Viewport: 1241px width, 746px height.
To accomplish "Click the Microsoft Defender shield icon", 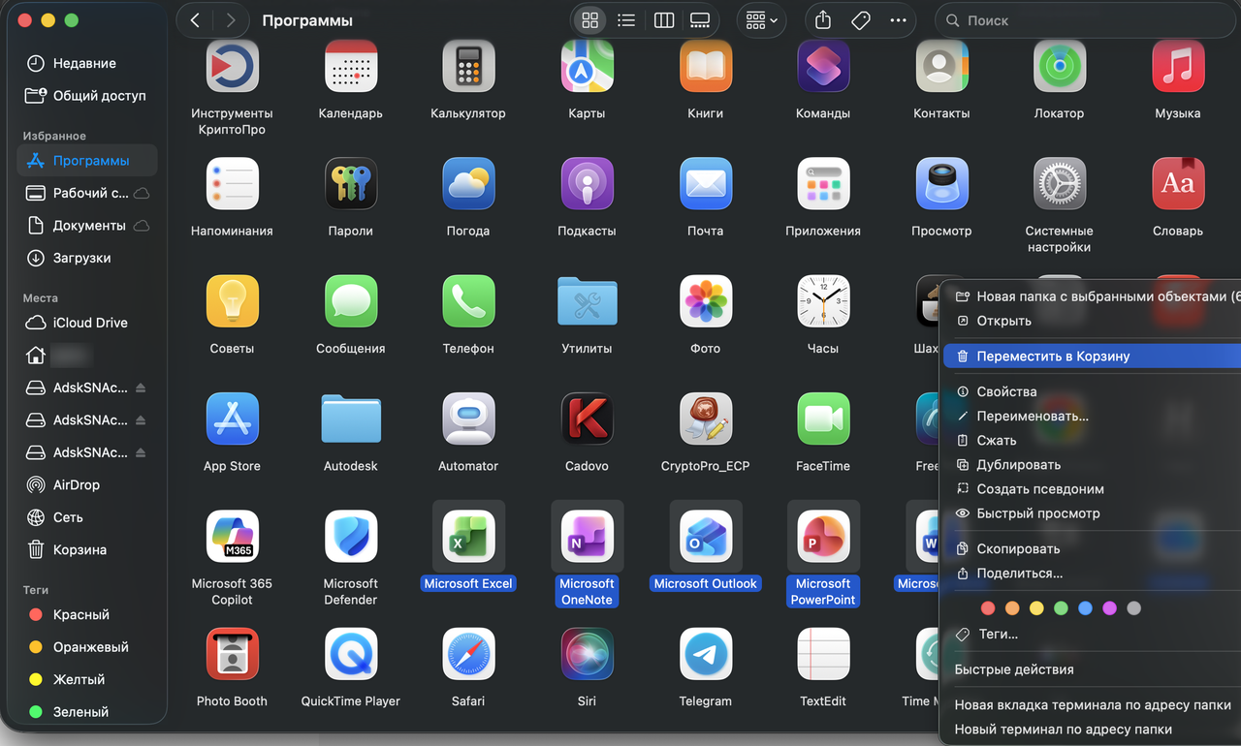I will click(x=350, y=536).
